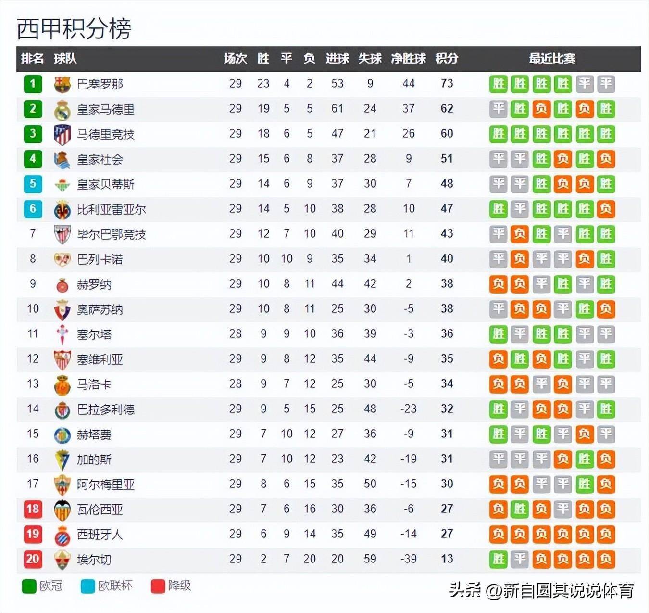Click the Espanyol team badge
The height and width of the screenshot is (613, 649).
62,535
